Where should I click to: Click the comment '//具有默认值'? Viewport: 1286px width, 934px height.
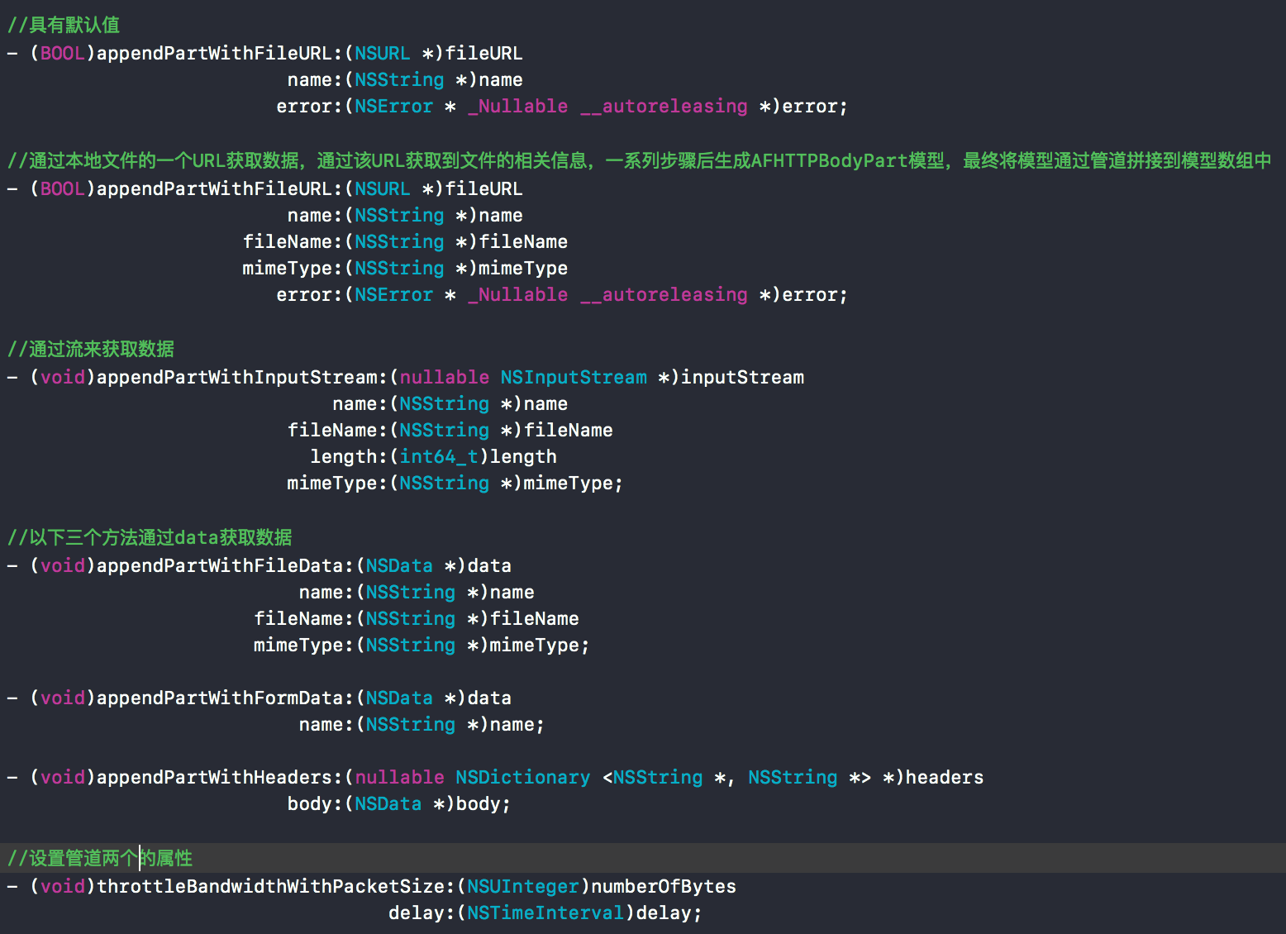[x=64, y=25]
